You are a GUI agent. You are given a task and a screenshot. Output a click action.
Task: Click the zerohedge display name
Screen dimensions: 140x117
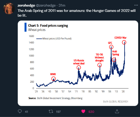point(26,6)
